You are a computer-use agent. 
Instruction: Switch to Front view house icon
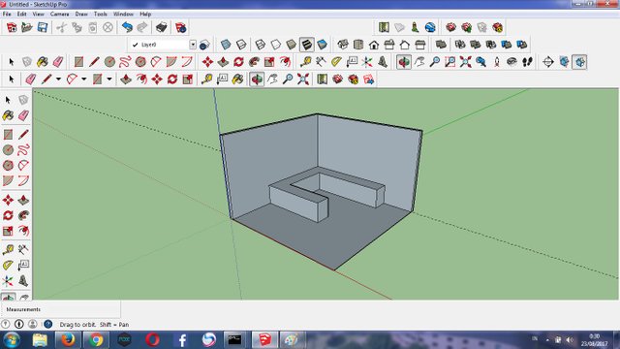pyautogui.click(x=374, y=45)
